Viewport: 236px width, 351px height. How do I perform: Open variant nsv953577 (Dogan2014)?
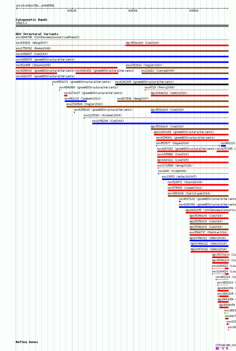[173, 143]
